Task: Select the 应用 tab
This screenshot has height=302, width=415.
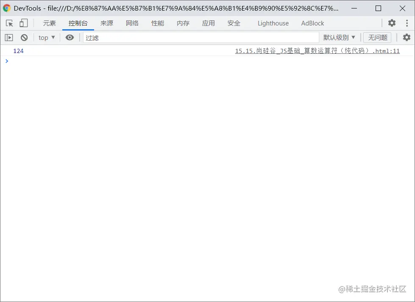Action: (209, 23)
